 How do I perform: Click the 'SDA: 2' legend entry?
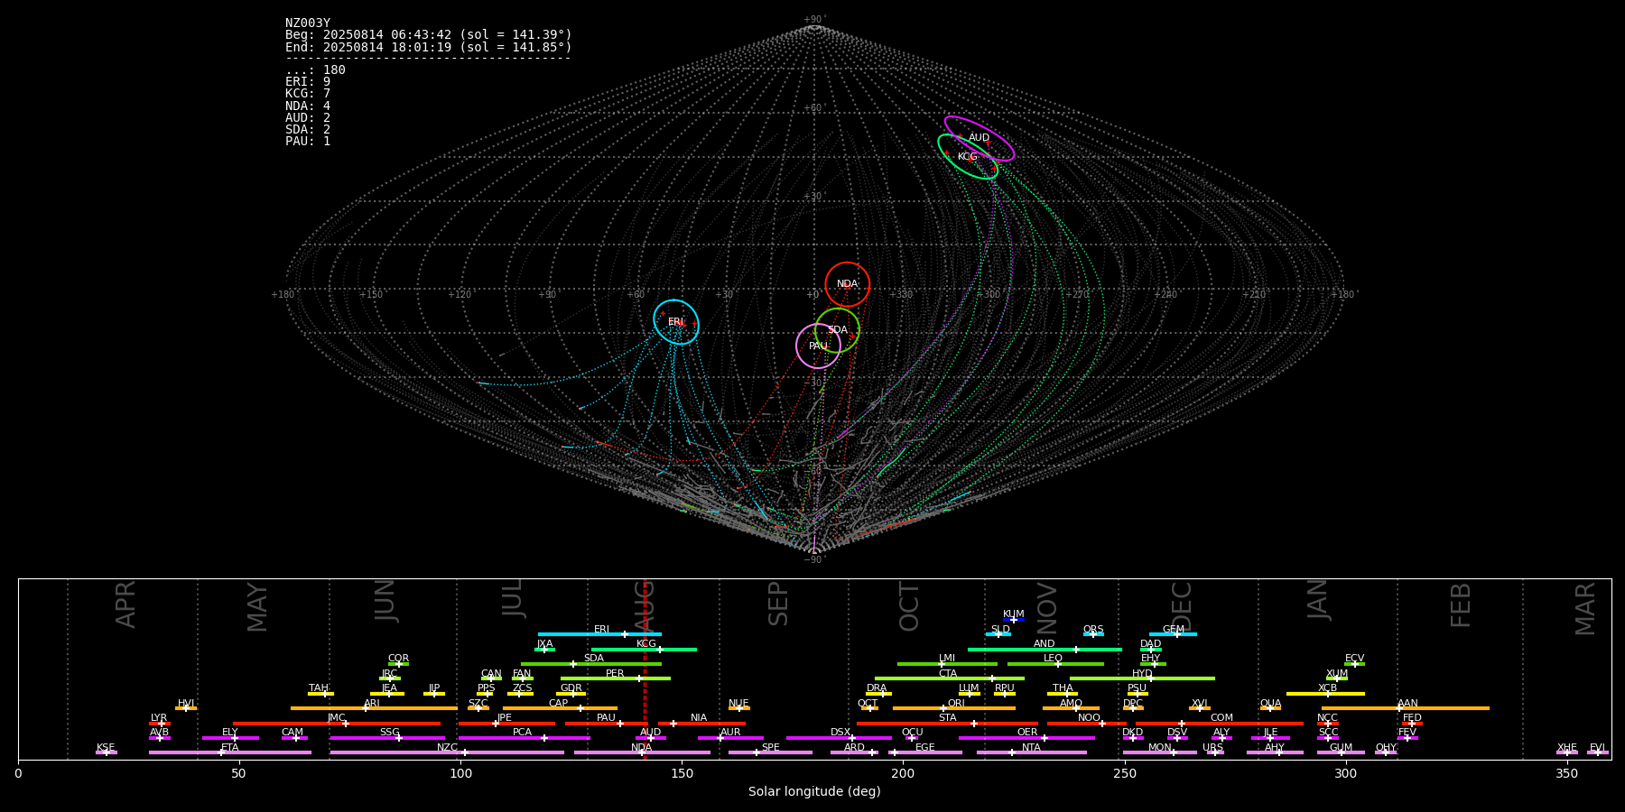point(308,130)
